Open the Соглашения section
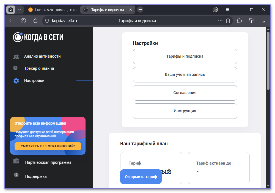 (185, 93)
